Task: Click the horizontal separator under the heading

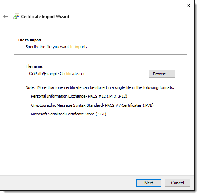Action: click(100, 54)
